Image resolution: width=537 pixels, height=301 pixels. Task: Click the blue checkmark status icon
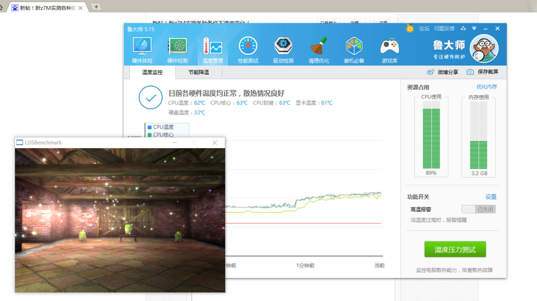point(151,98)
